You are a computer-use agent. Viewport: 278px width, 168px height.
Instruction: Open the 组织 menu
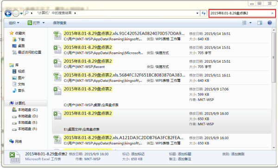[x=14, y=23]
